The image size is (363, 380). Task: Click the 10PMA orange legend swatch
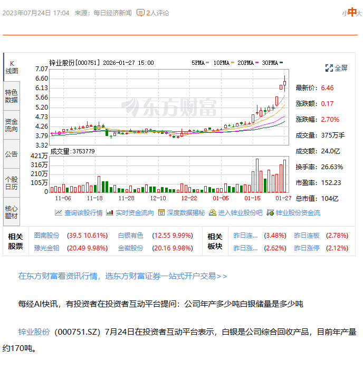(233, 63)
